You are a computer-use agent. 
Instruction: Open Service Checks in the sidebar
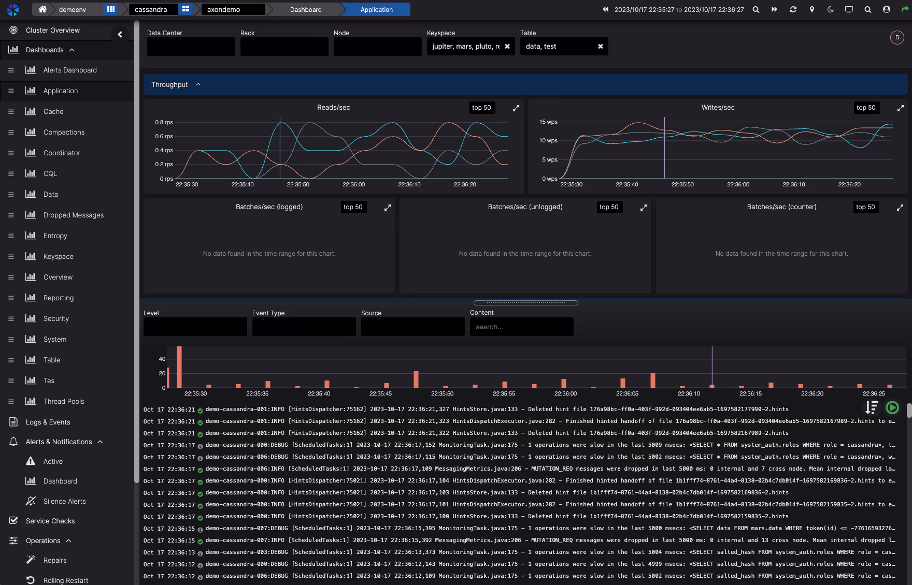49,521
